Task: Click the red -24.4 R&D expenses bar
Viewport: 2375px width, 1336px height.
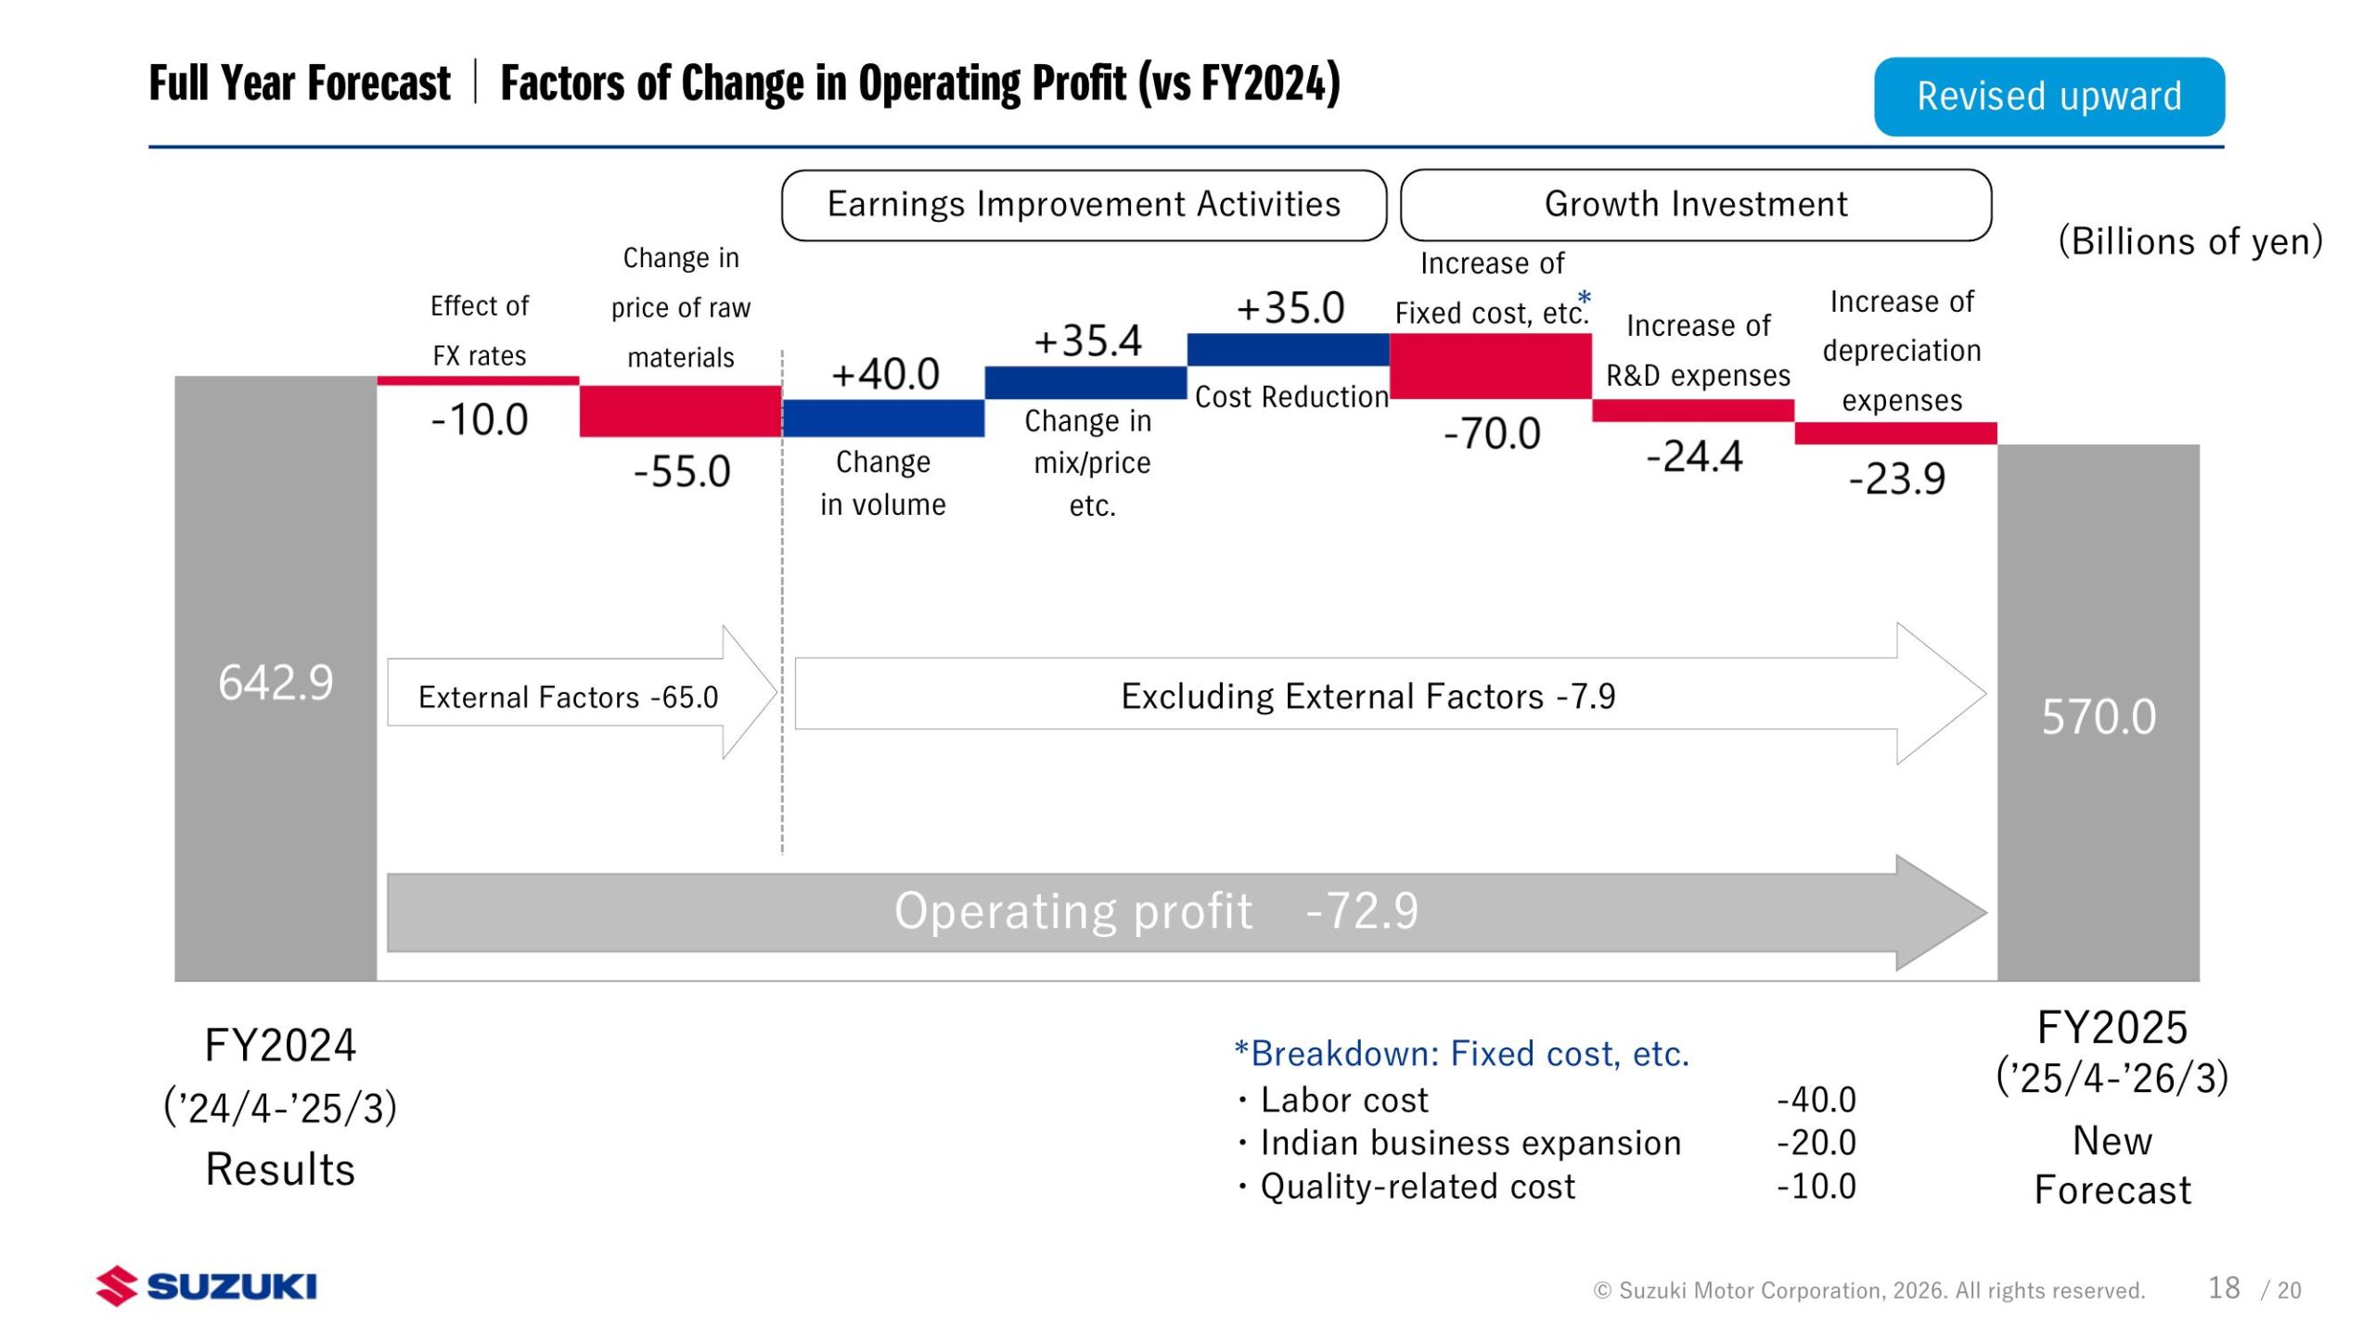Action: pos(1692,410)
